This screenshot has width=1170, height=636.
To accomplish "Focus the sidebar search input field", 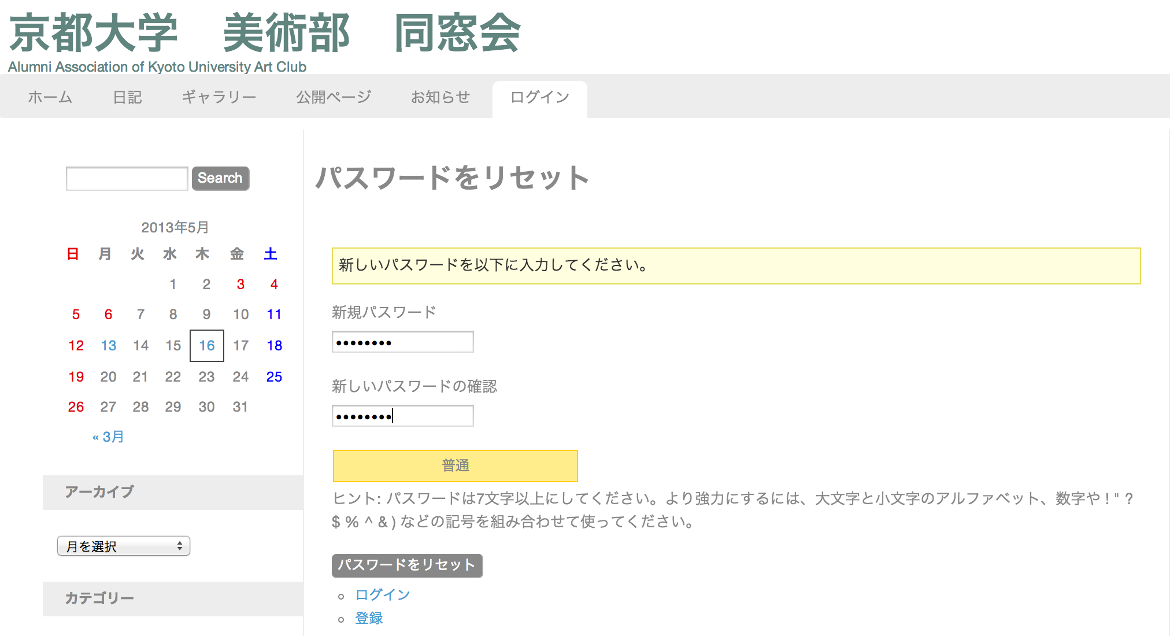I will click(x=127, y=179).
